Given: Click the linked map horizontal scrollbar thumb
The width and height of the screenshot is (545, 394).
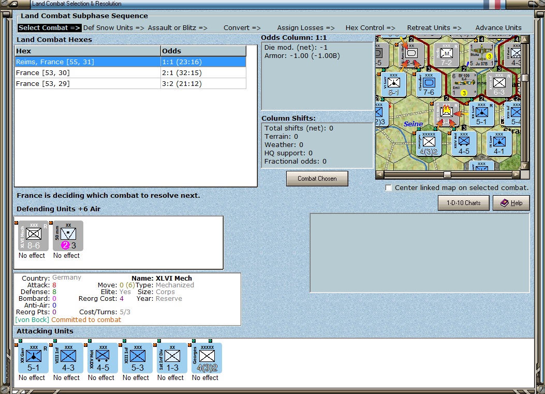Looking at the screenshot, I should click(x=447, y=174).
